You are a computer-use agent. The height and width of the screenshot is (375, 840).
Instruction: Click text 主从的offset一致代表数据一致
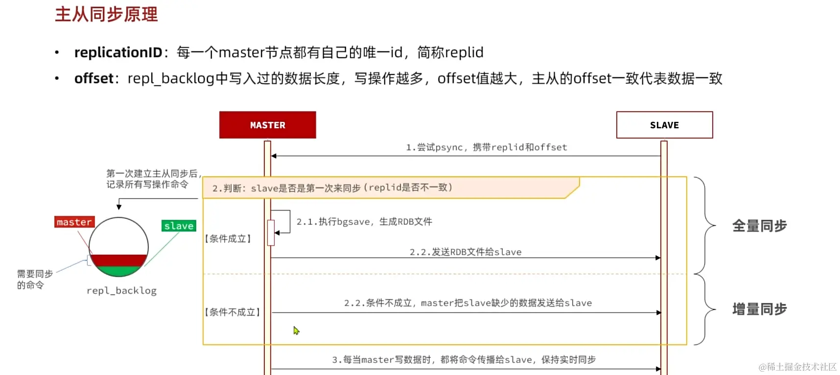(627, 78)
